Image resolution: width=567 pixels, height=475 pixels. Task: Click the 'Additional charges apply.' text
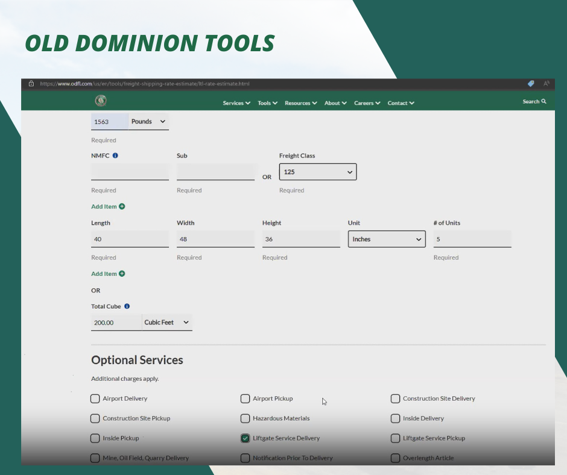pos(125,379)
